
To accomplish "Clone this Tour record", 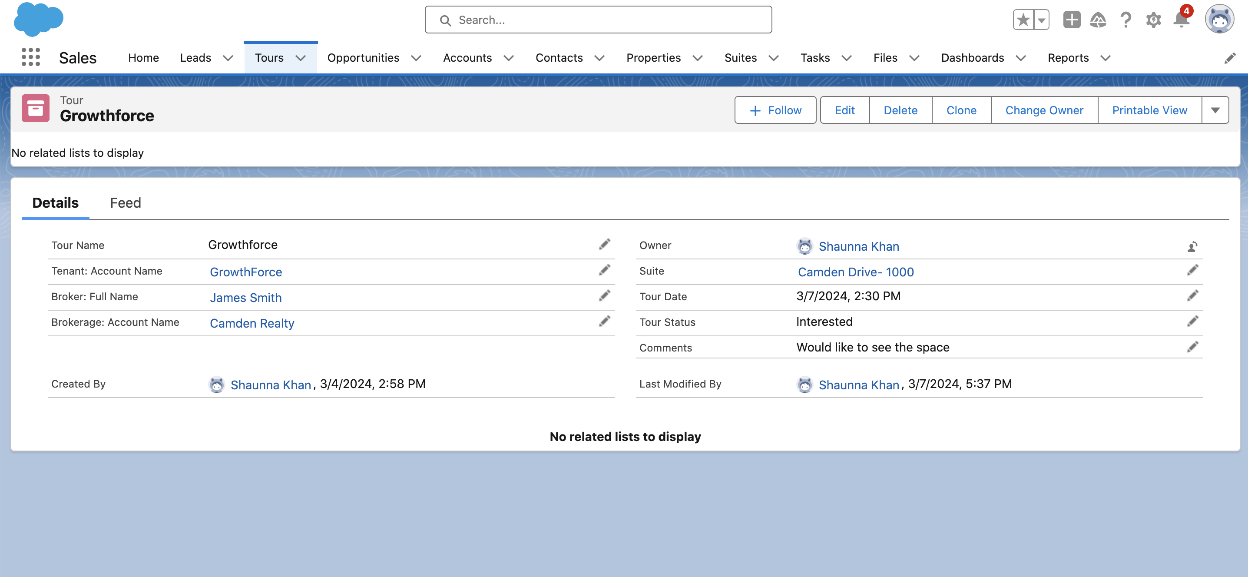I will (x=961, y=110).
